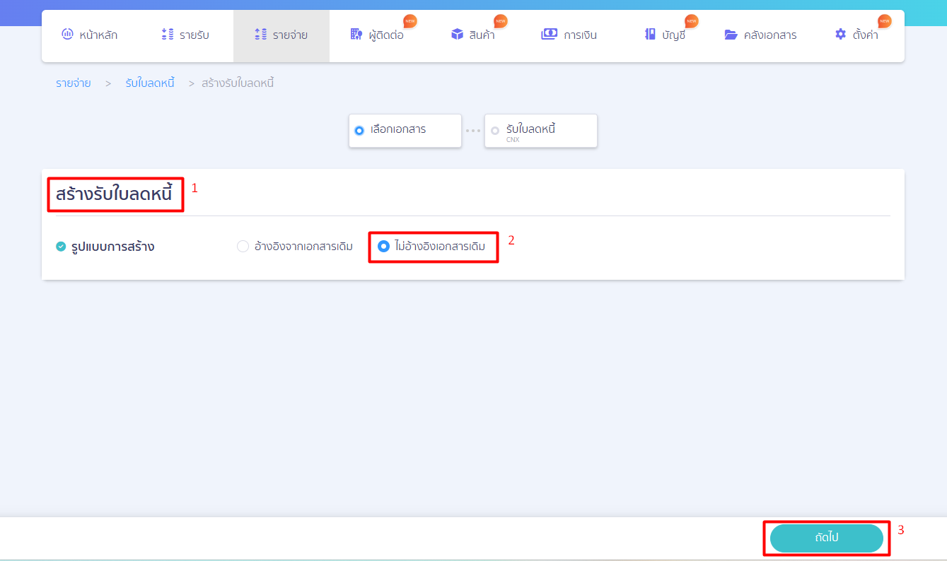
Task: Click the ถัดไป next button
Action: pyautogui.click(x=827, y=538)
